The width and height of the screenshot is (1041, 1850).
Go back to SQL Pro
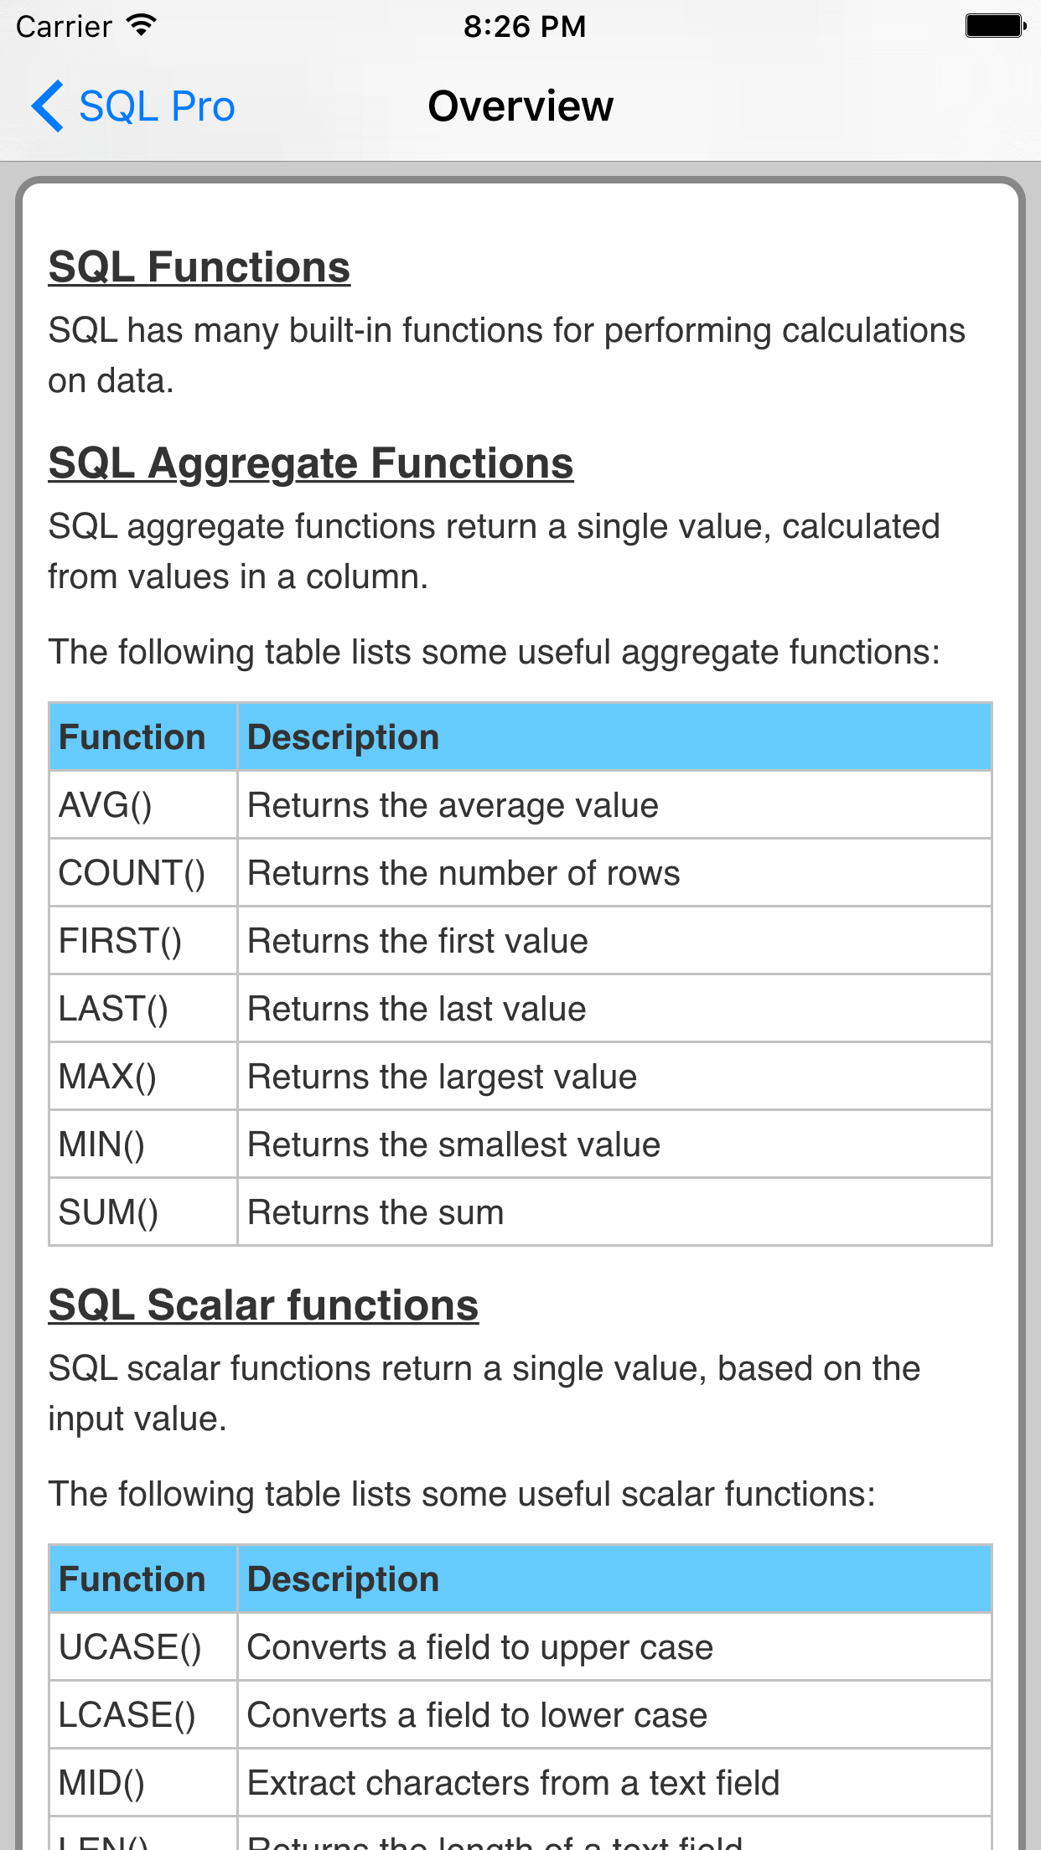(x=157, y=106)
